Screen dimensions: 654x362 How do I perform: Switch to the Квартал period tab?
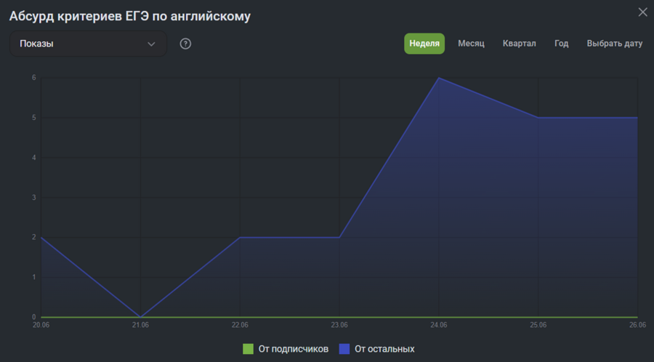(520, 44)
